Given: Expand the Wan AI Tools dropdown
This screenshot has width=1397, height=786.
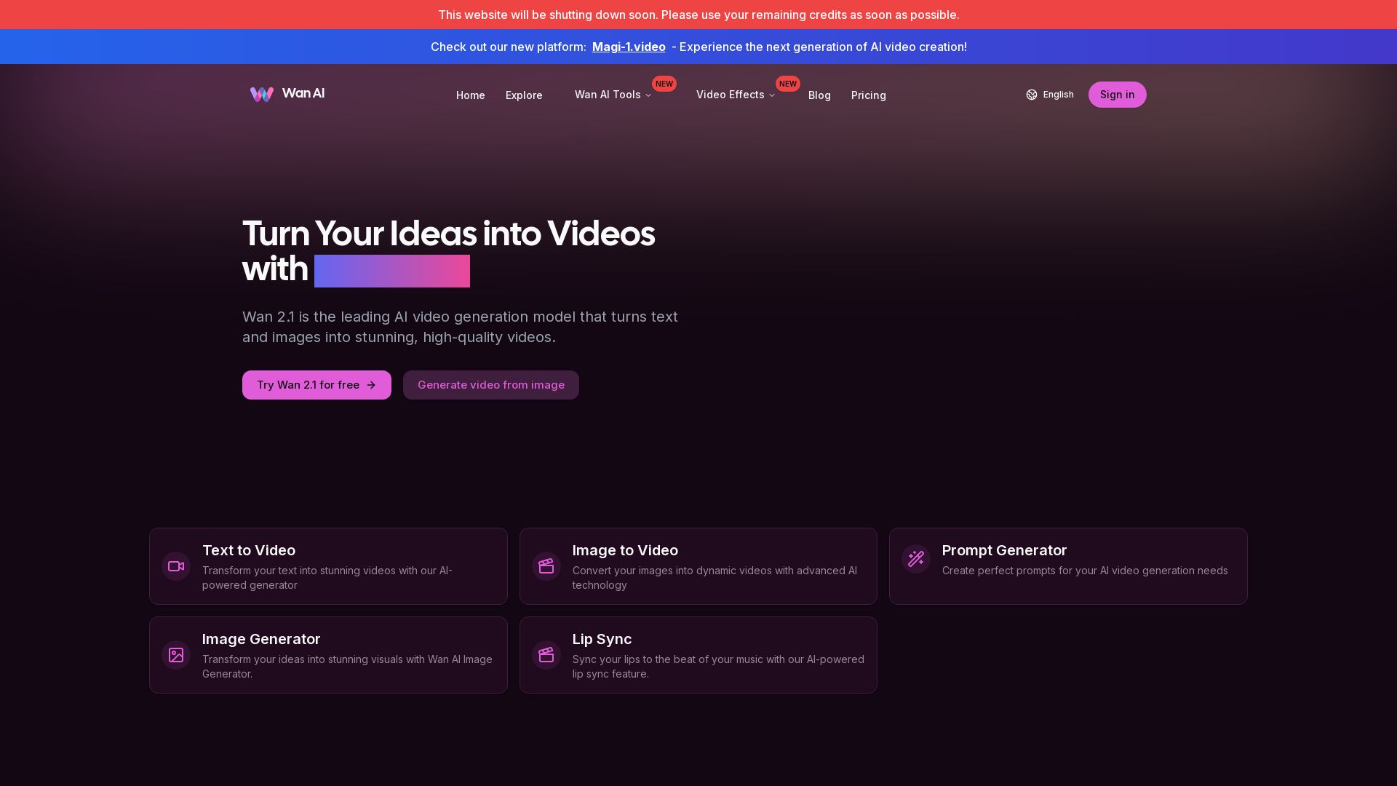Looking at the screenshot, I should pyautogui.click(x=613, y=95).
